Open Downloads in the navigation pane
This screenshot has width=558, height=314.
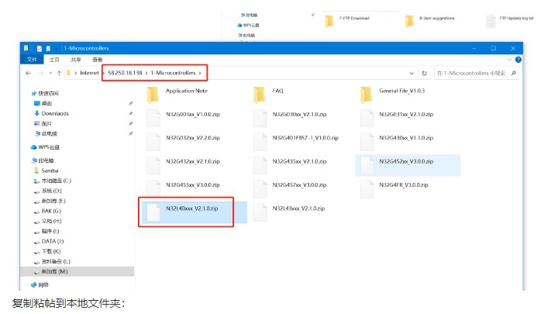(x=55, y=113)
